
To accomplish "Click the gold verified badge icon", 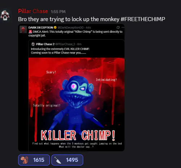I will [x=55, y=28].
